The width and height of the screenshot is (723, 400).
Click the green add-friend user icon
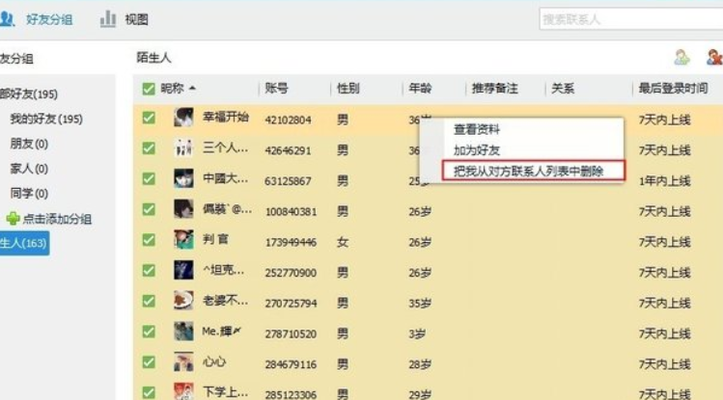[681, 58]
